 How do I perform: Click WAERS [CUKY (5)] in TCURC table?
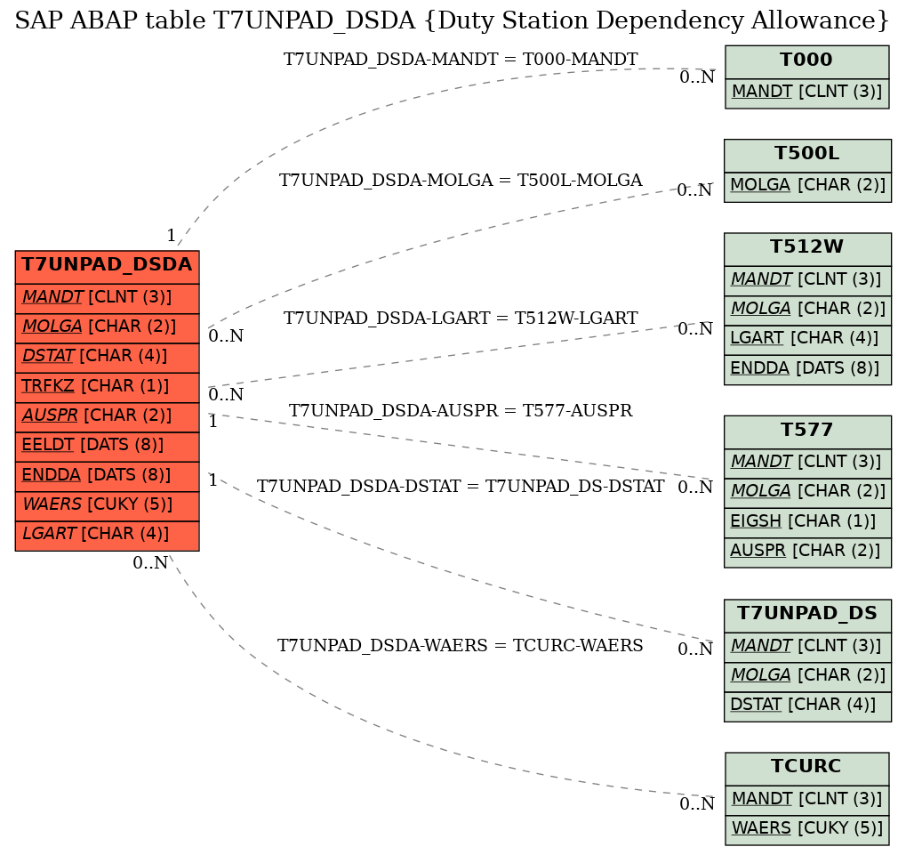pos(806,829)
